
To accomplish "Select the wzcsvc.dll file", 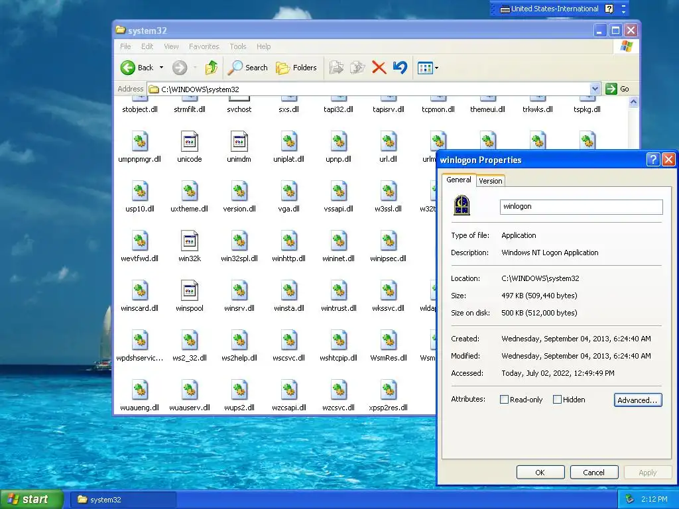I will point(339,396).
